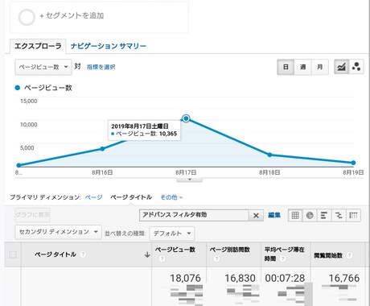Click '+ セグメントを追加' text
The image size is (370, 306).
point(72,15)
